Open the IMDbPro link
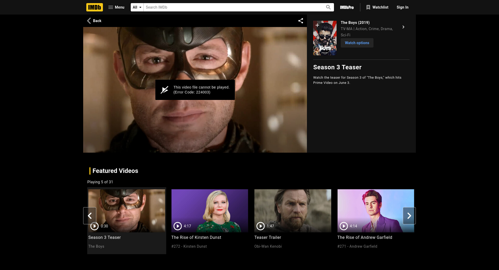Screen dimensions: 499x270 (x=347, y=7)
